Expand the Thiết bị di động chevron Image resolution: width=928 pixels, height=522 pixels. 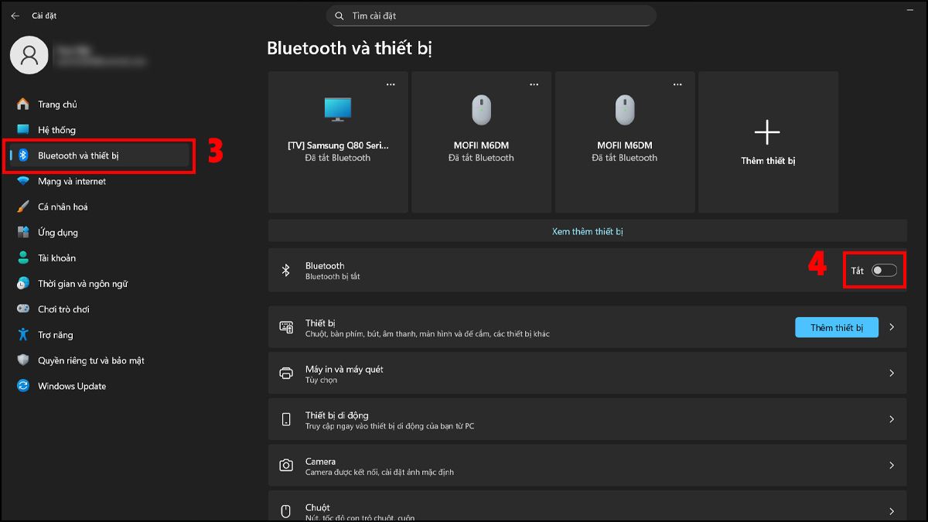(x=892, y=419)
